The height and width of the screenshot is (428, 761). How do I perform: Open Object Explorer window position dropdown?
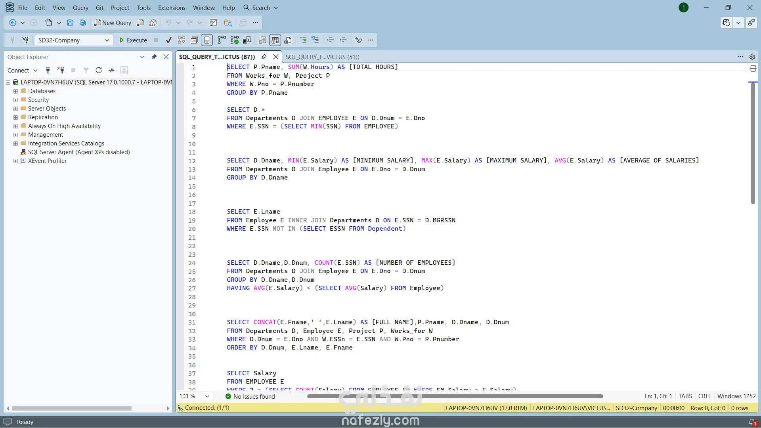click(x=142, y=57)
